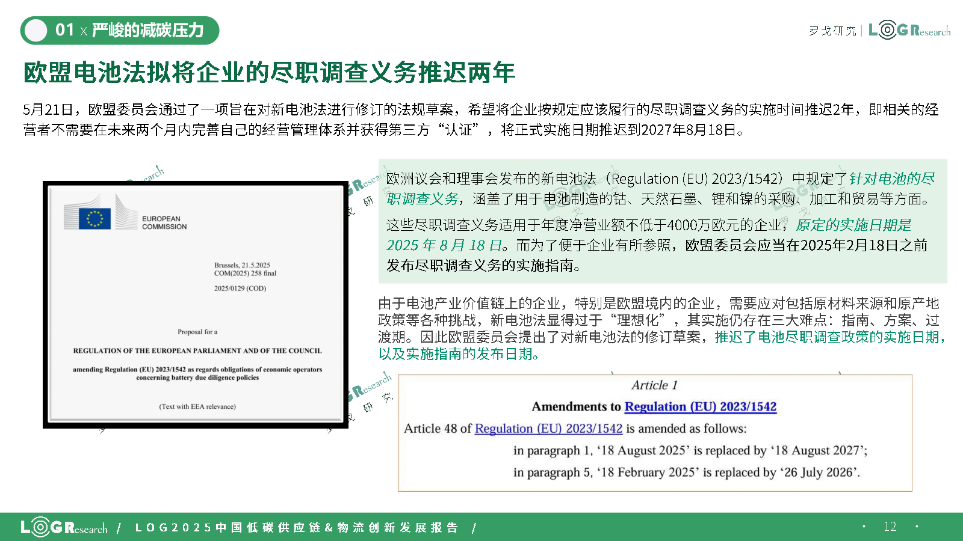
Task: Click the intro paragraph starting with 5月21日
Action: (x=481, y=120)
